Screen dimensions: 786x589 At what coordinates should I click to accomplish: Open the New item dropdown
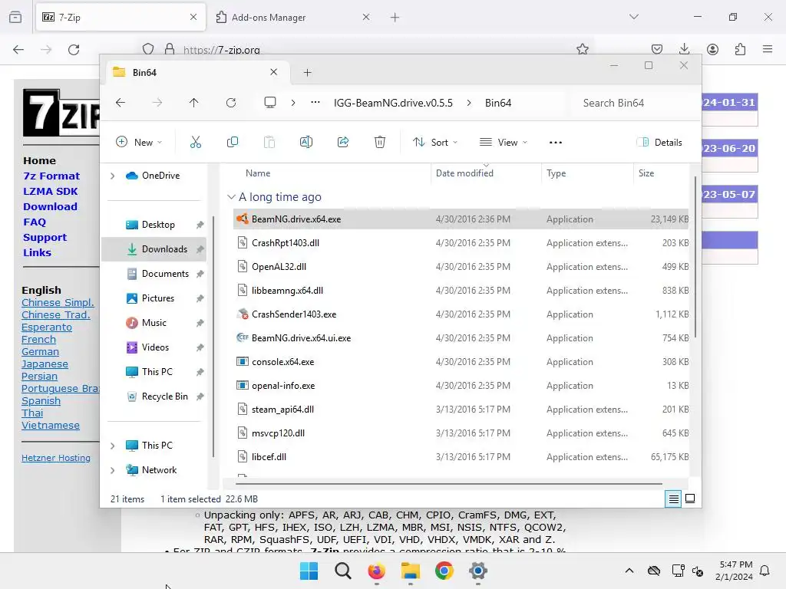click(139, 142)
